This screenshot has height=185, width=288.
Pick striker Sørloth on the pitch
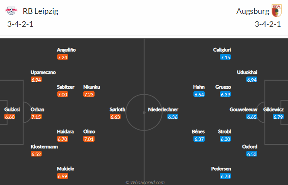coord(118,109)
